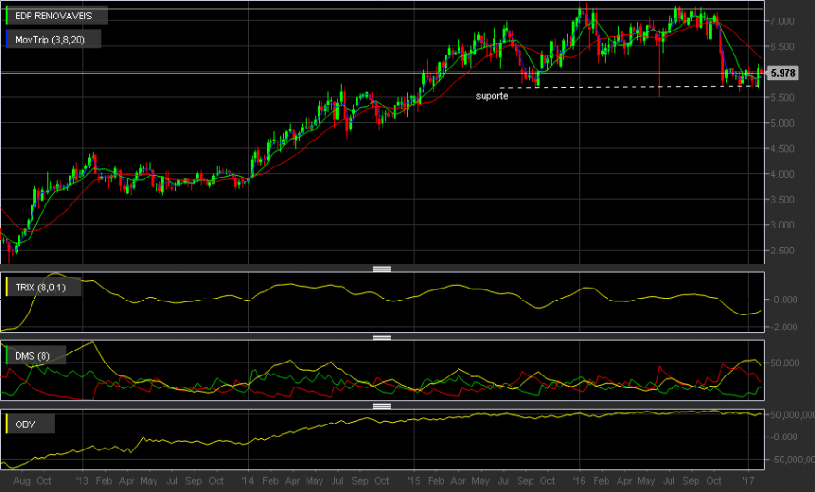Click the splitter handle above the DMS panel
Viewport: 815px width, 492px height.
pyautogui.click(x=382, y=338)
